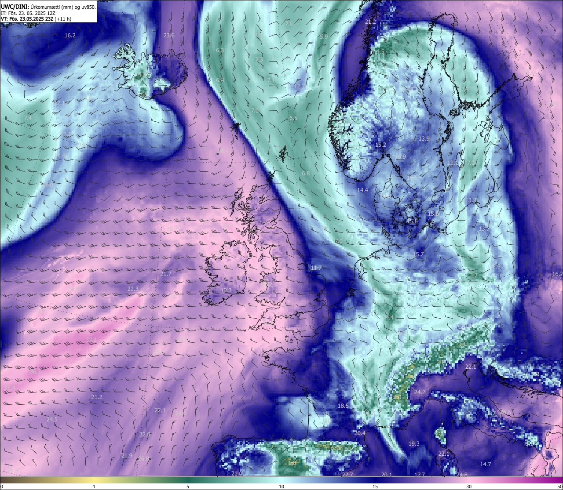
Task: Click the 21.9 value on the map
Action: pyautogui.click(x=127, y=455)
